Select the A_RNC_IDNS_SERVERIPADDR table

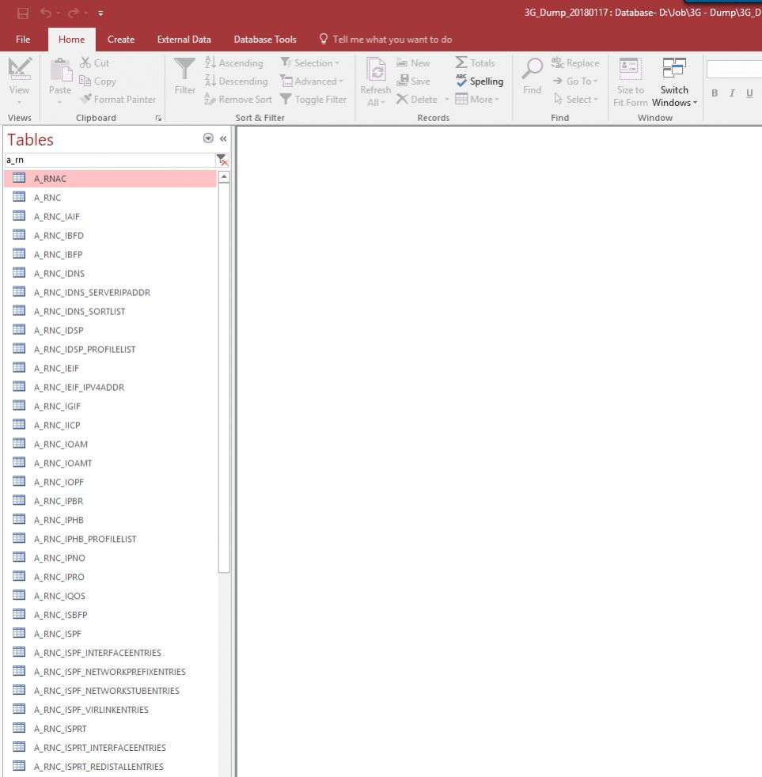point(110,293)
